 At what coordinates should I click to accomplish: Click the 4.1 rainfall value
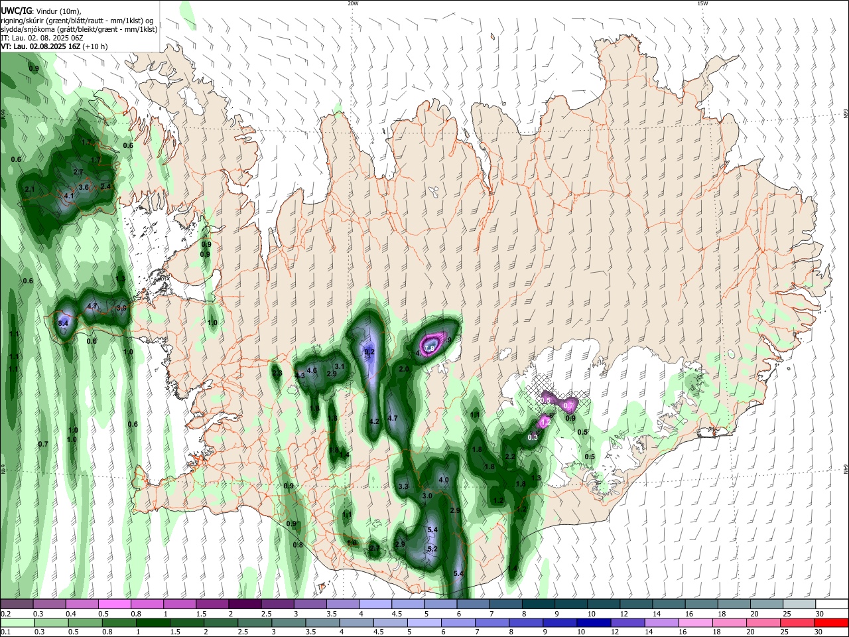click(x=69, y=196)
